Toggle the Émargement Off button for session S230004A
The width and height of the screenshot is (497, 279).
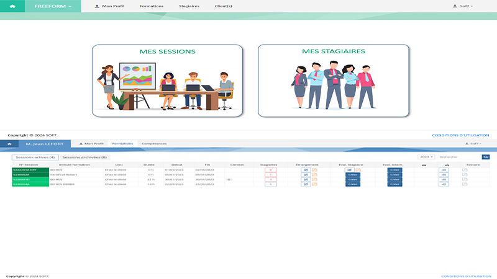click(x=306, y=184)
